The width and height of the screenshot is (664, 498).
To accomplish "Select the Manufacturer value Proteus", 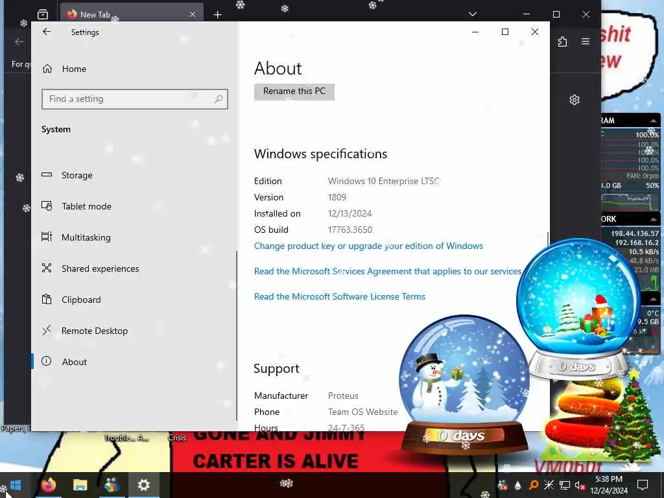I will [343, 396].
